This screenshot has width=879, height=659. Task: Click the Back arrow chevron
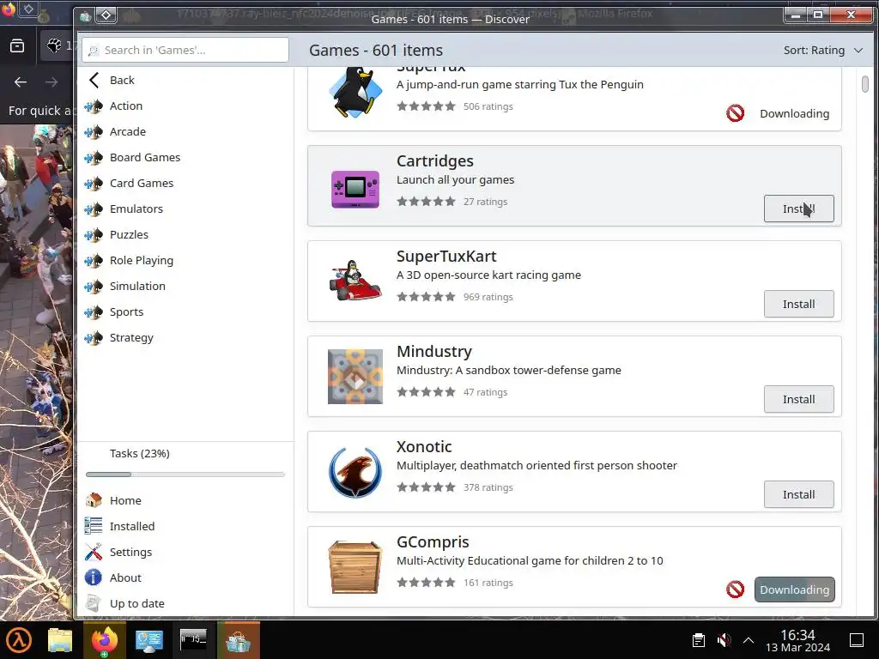tap(94, 80)
